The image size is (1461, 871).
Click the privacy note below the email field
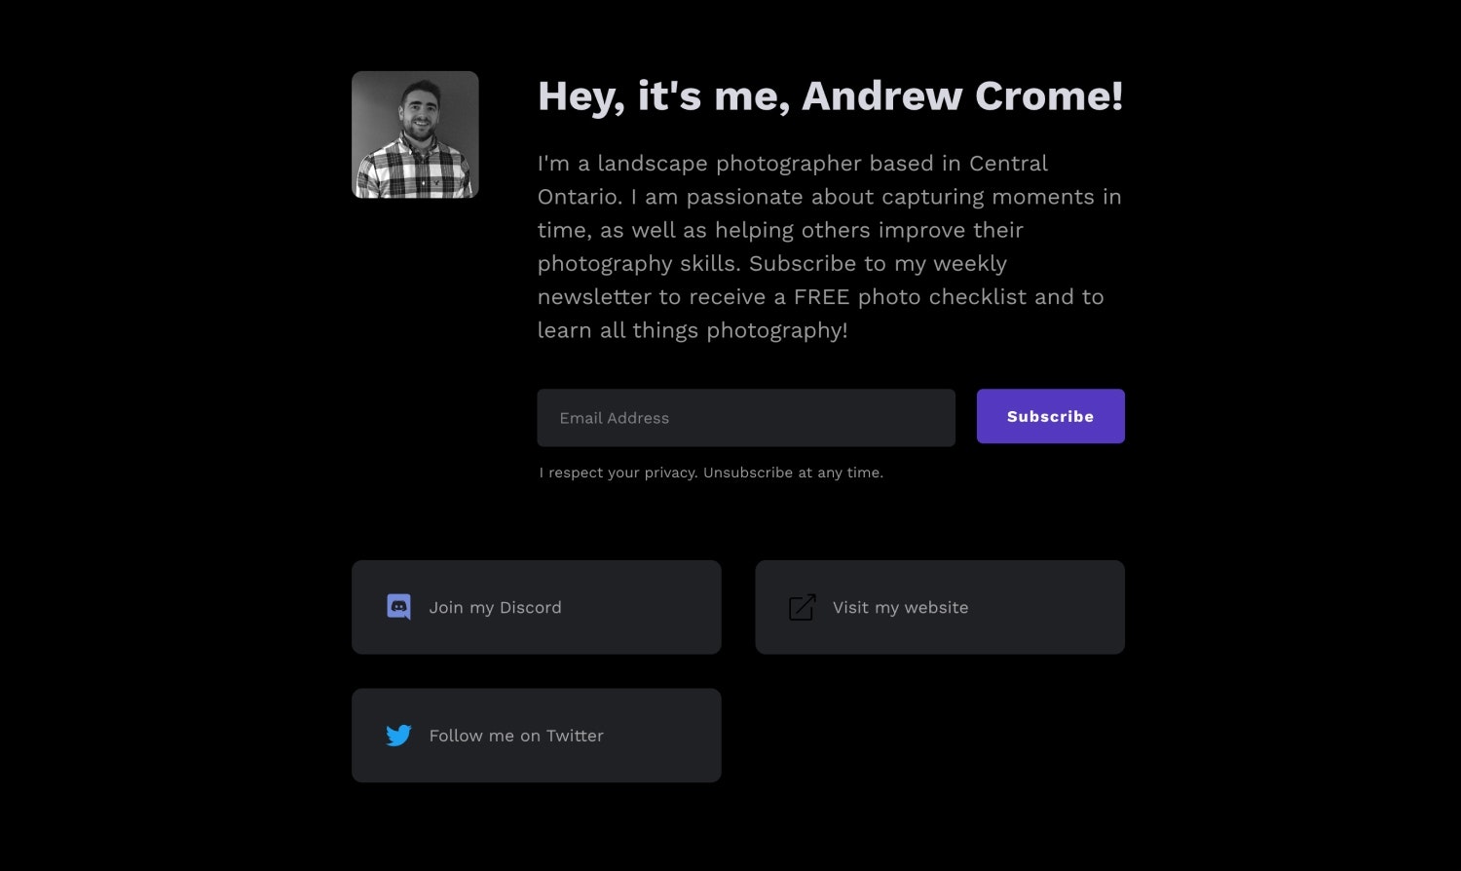pos(711,473)
